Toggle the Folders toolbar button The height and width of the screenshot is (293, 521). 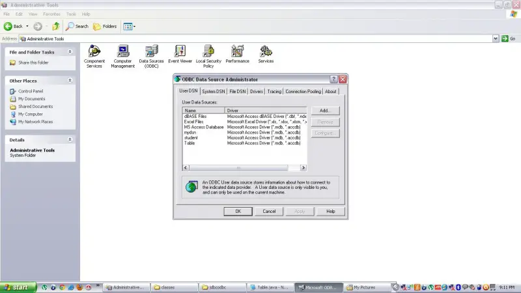pos(105,26)
